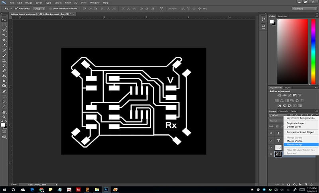Image resolution: width=319 pixels, height=193 pixels.
Task: Select the Hand tool
Action: pos(4,112)
